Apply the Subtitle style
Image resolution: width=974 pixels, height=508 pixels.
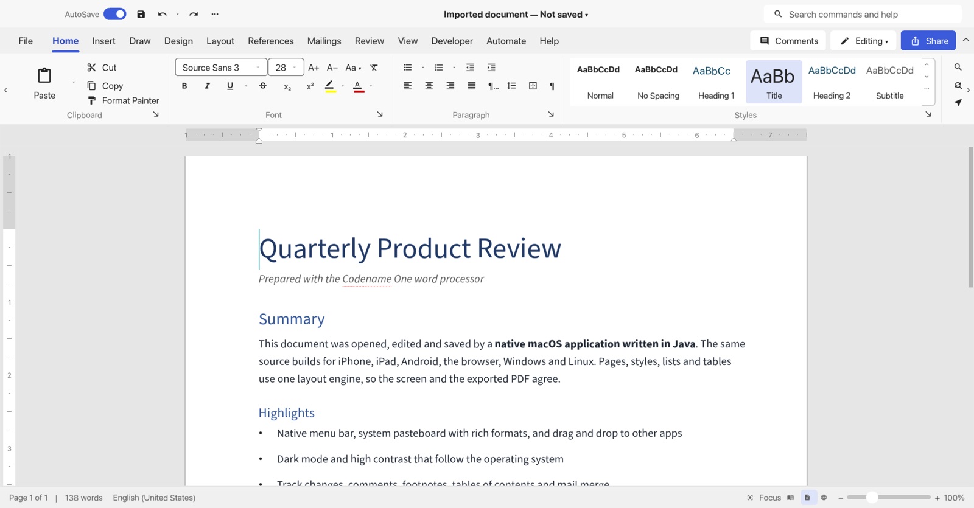(x=889, y=82)
